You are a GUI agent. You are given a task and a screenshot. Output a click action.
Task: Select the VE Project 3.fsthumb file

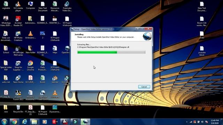click(x=55, y=66)
